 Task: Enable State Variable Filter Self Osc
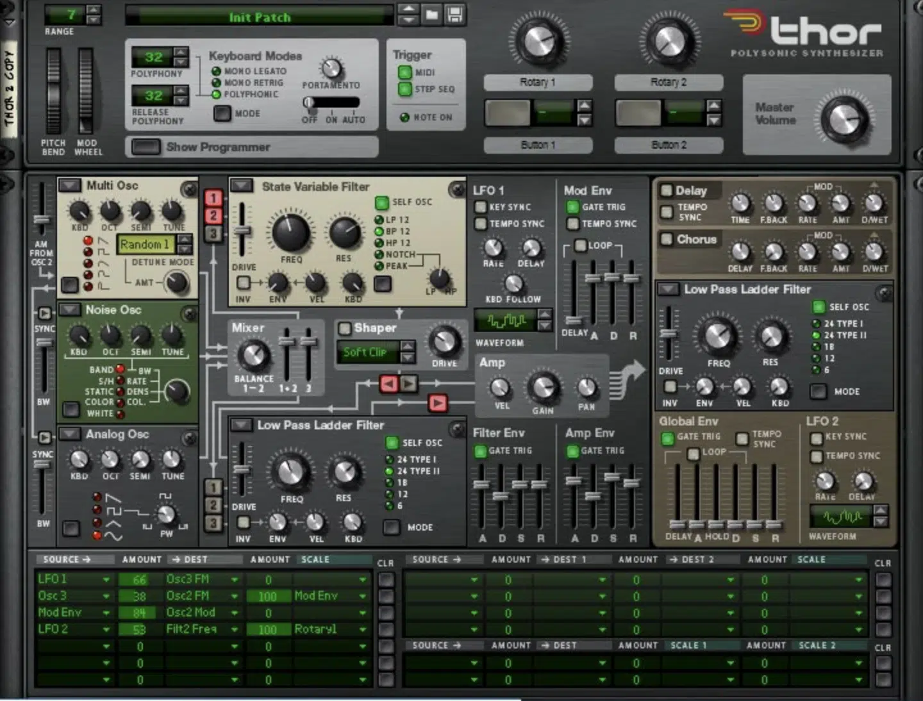coord(382,202)
